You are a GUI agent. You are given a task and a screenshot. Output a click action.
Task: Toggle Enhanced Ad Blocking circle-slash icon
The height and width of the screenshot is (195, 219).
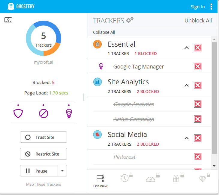tap(43, 113)
